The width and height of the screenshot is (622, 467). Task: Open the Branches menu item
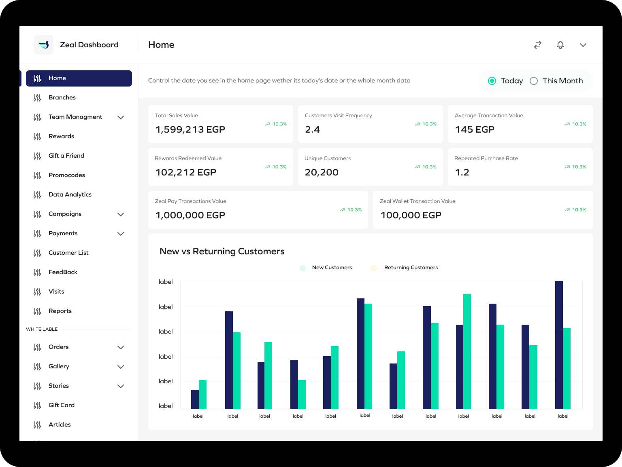[x=79, y=98]
